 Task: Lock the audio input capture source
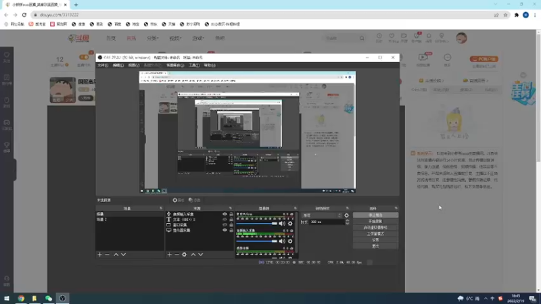pyautogui.click(x=231, y=214)
